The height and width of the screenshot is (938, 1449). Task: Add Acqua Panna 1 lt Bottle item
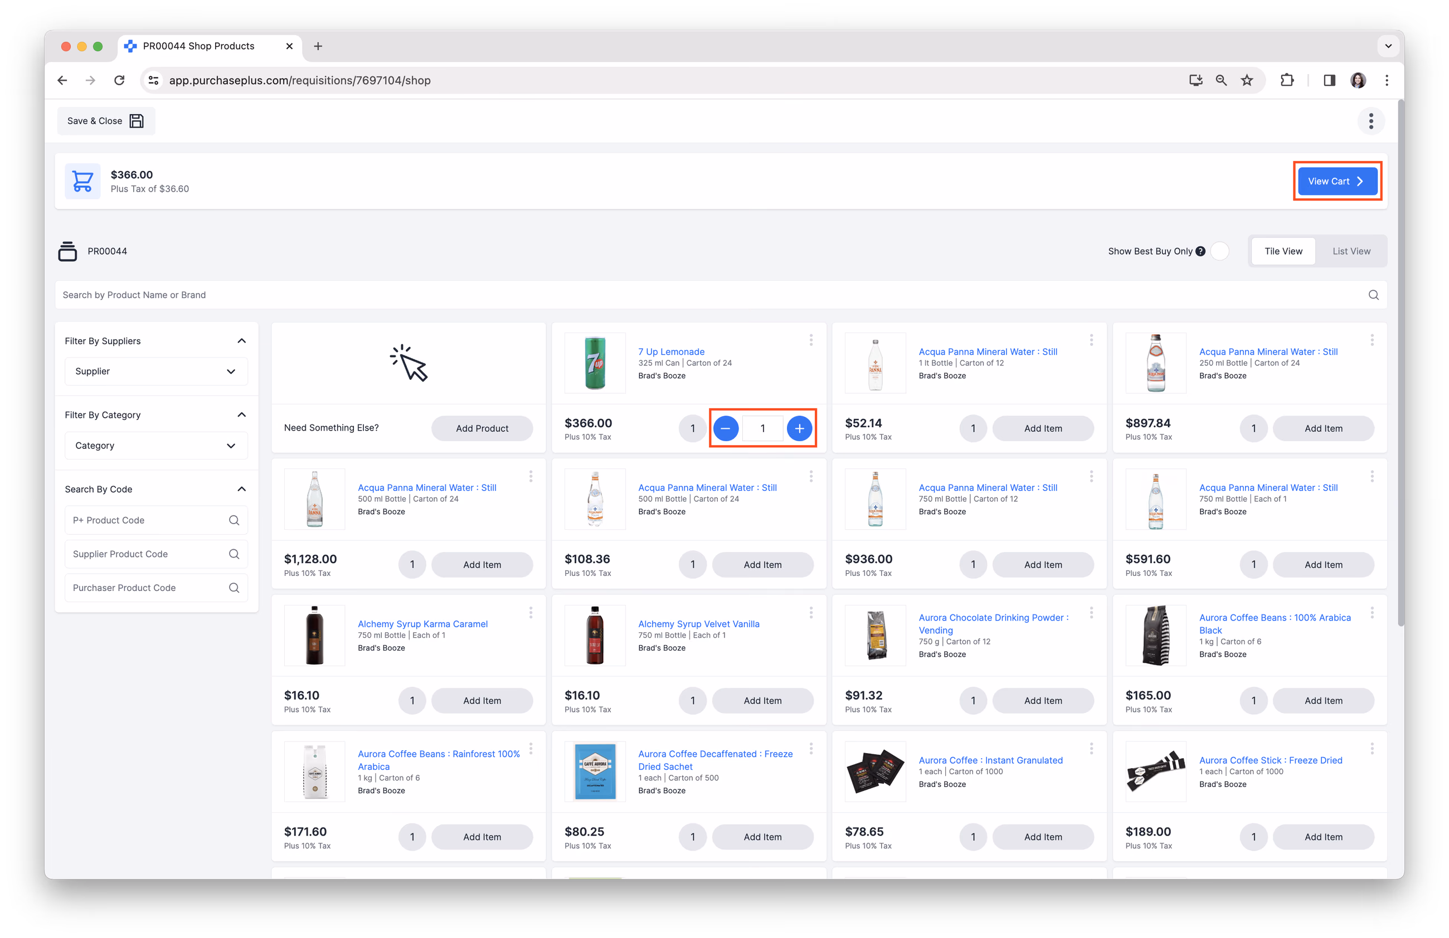[1042, 428]
